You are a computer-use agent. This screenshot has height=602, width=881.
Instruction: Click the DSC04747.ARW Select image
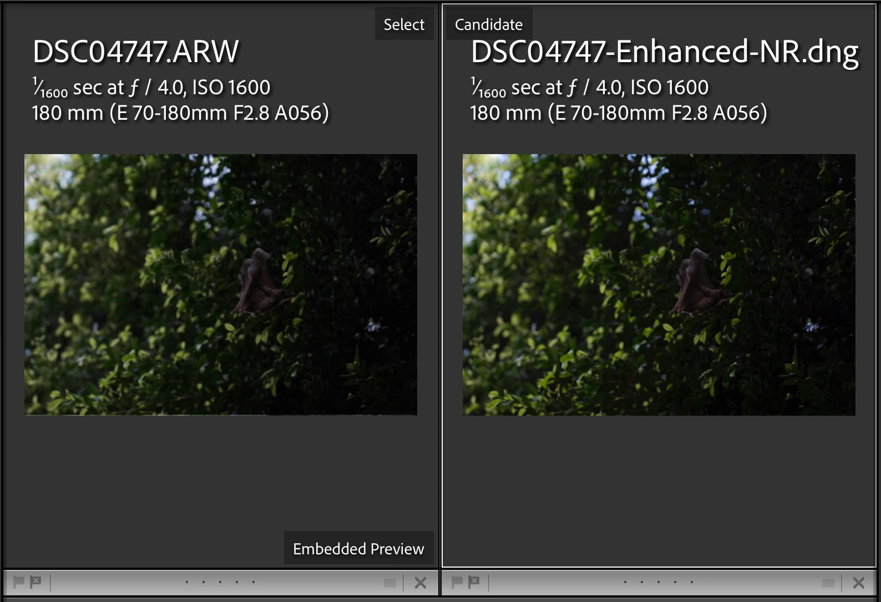click(x=221, y=284)
